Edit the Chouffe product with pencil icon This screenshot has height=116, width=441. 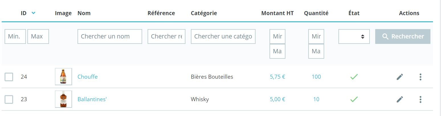click(400, 77)
